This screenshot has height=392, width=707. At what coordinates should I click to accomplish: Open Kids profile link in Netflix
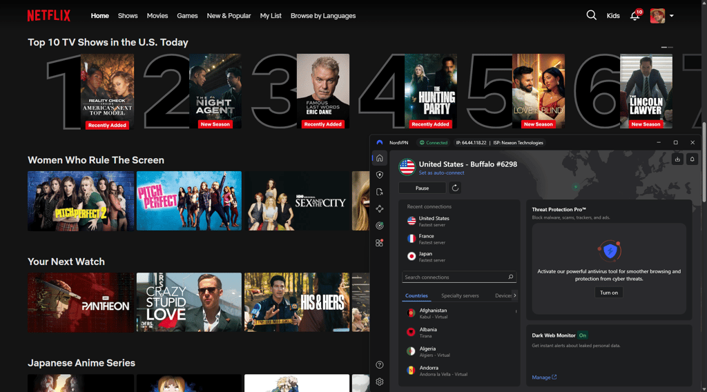(613, 16)
